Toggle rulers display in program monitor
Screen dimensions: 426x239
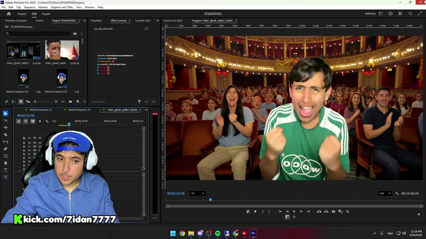pyautogui.click(x=288, y=217)
